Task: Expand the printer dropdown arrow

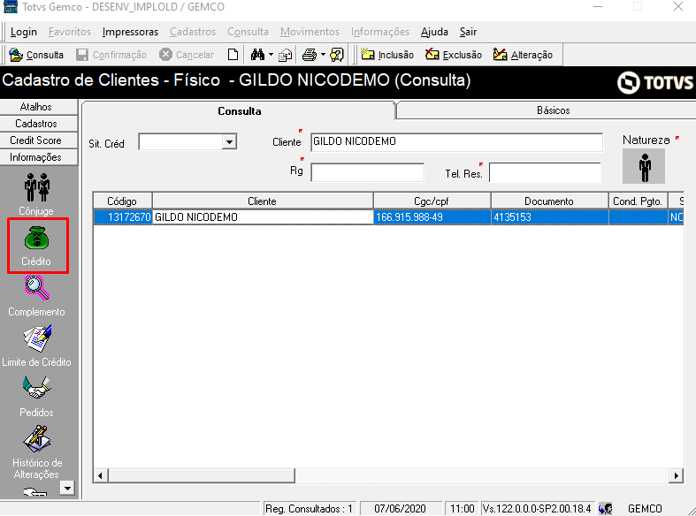Action: click(x=323, y=55)
